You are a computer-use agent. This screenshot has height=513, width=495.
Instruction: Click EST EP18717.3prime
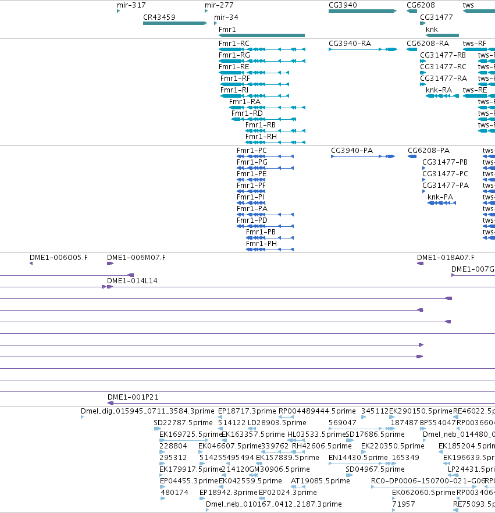coord(220,417)
